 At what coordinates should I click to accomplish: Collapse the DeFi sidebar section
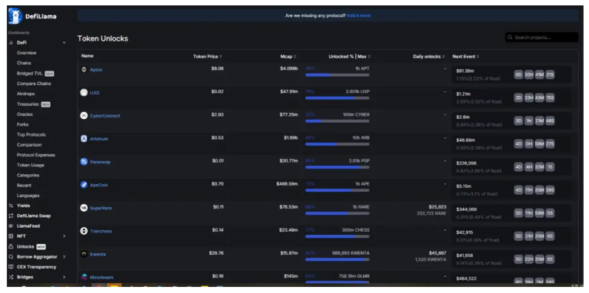pos(65,43)
